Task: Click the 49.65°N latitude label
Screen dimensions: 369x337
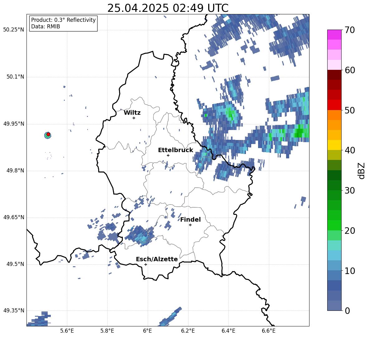Action: 14,217
